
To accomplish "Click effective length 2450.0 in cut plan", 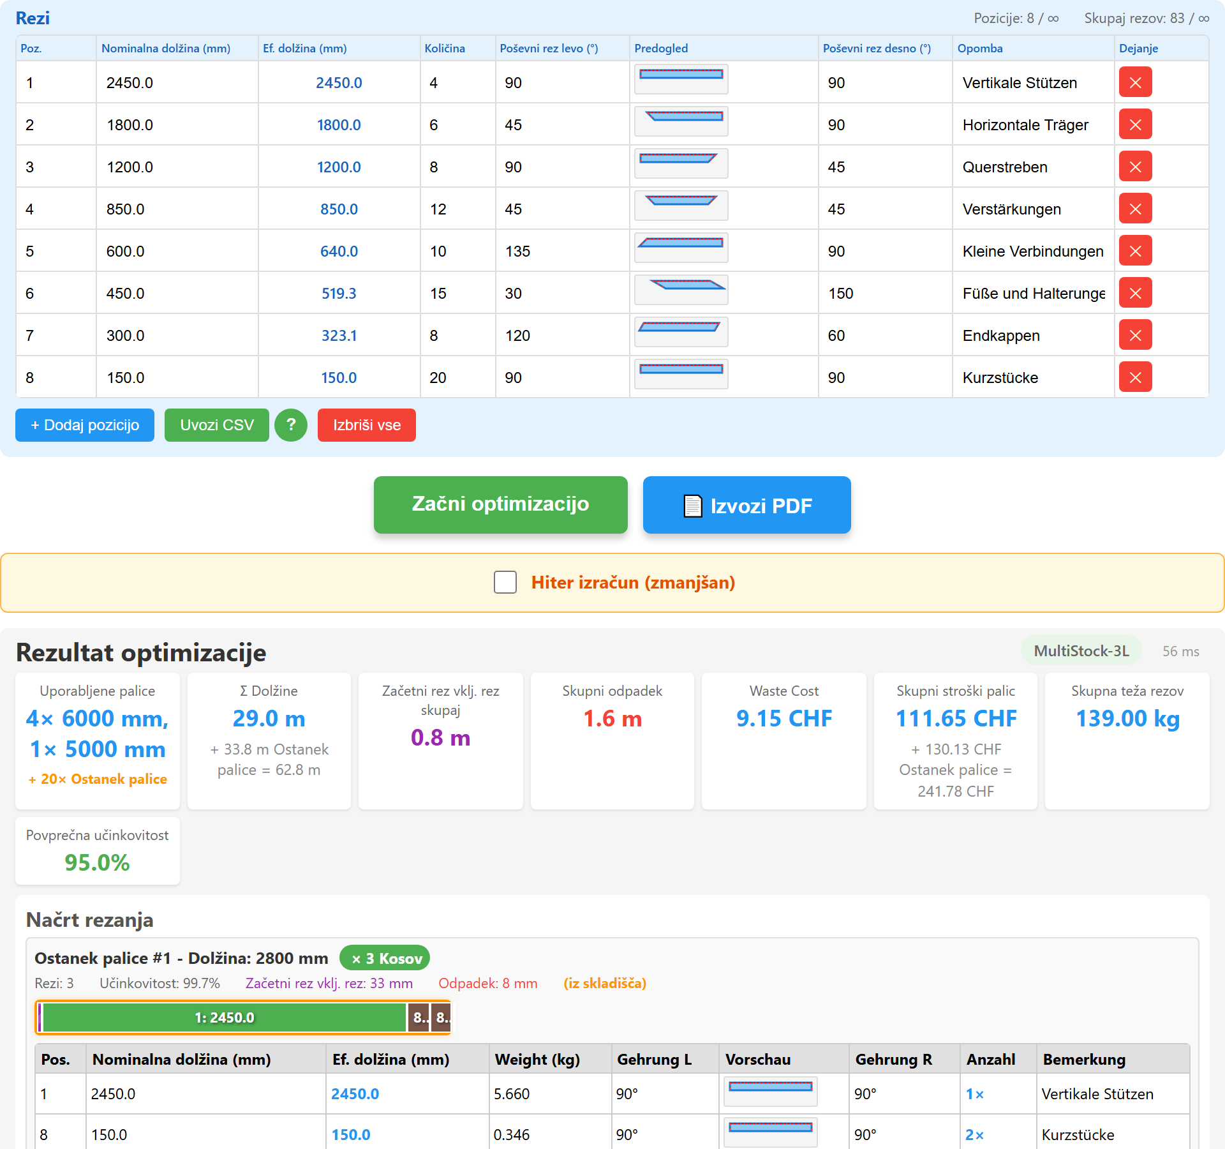I will click(x=355, y=1094).
